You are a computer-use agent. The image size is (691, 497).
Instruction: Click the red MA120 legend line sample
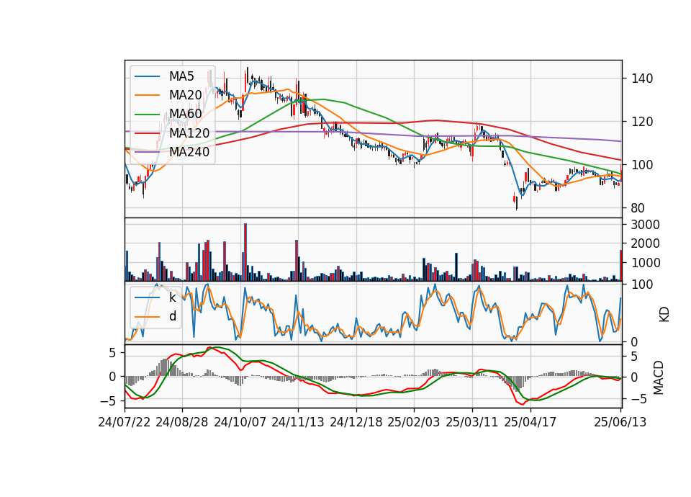(x=147, y=133)
